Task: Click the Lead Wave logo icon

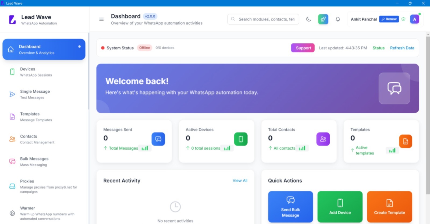Action: point(12,20)
